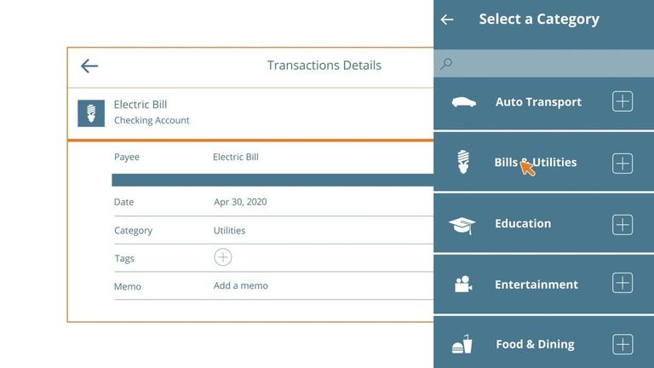Image resolution: width=654 pixels, height=368 pixels.
Task: Expand Entertainment subcategories with plus
Action: (x=622, y=283)
